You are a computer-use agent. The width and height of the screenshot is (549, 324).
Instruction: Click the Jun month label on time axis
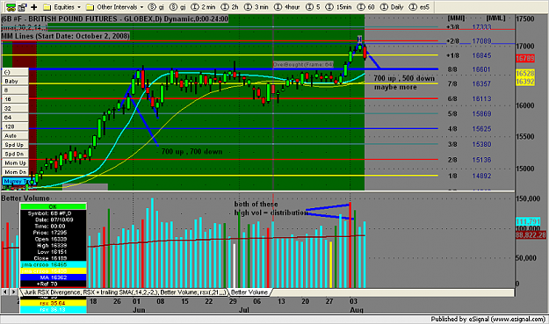click(139, 310)
